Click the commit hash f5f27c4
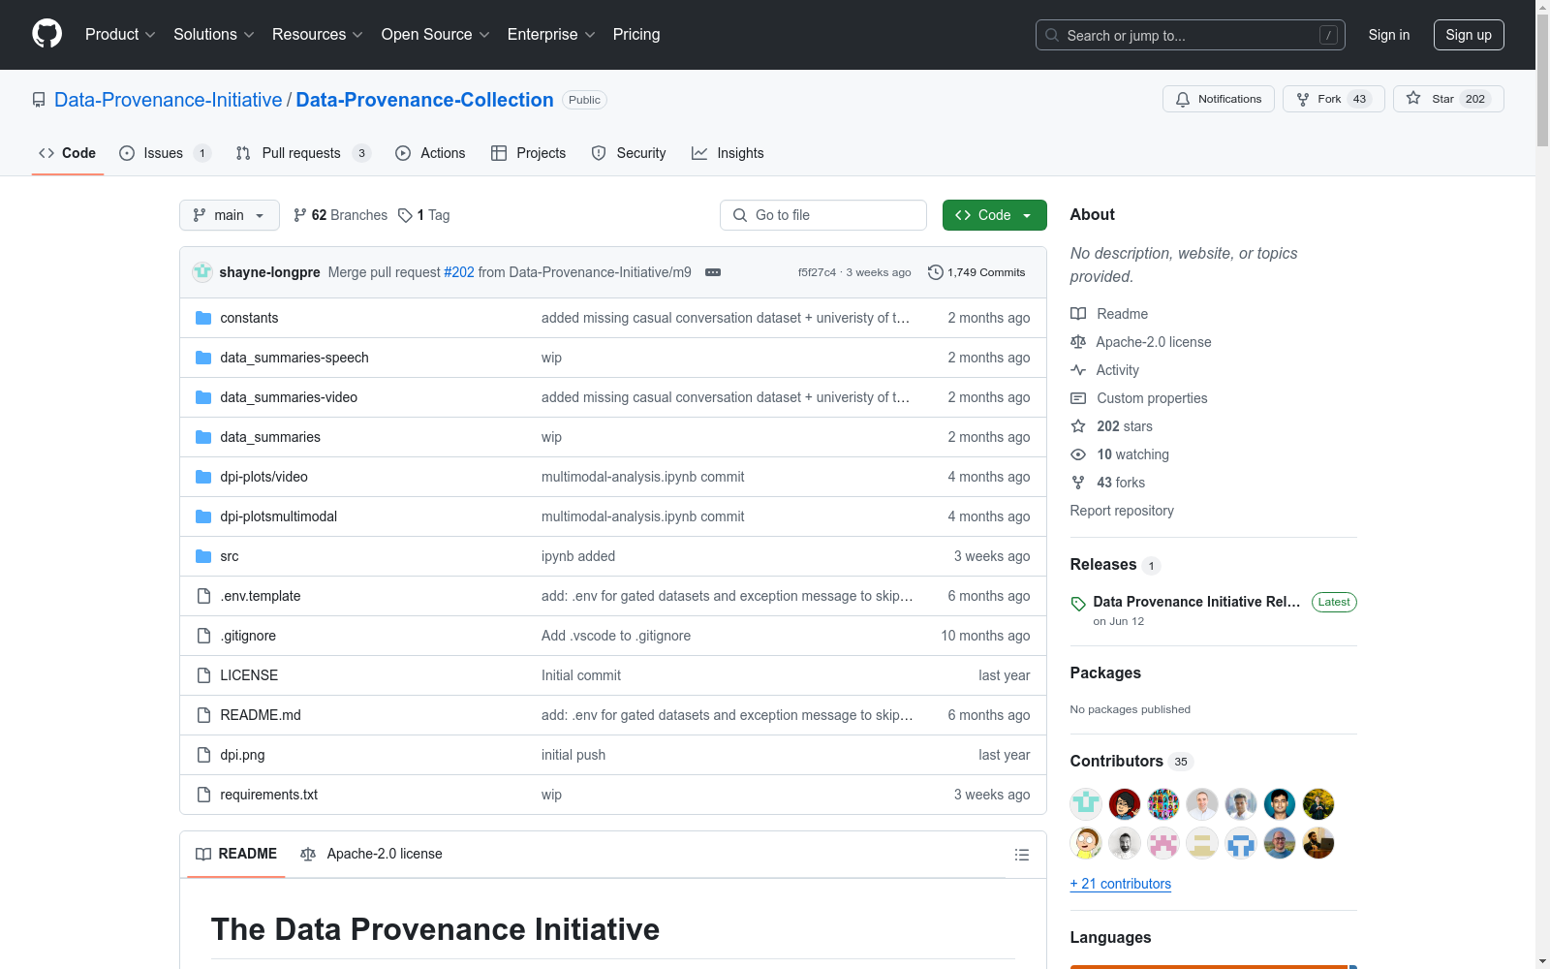The image size is (1550, 969). [817, 272]
